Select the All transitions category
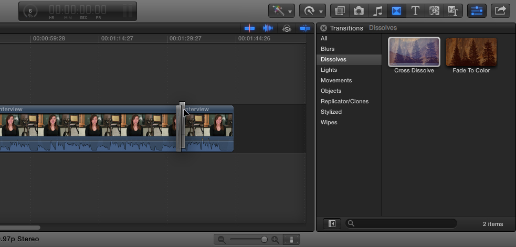 click(349, 38)
